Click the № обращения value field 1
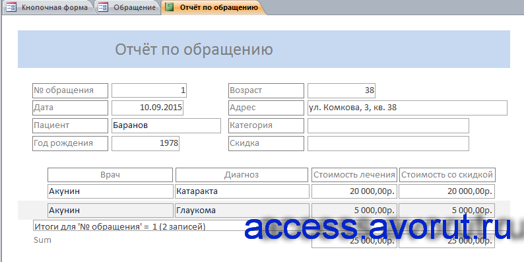 pos(149,90)
